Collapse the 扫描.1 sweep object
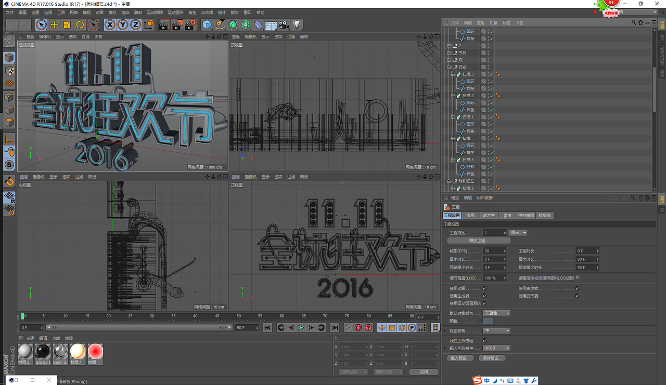The width and height of the screenshot is (666, 385). (x=453, y=117)
